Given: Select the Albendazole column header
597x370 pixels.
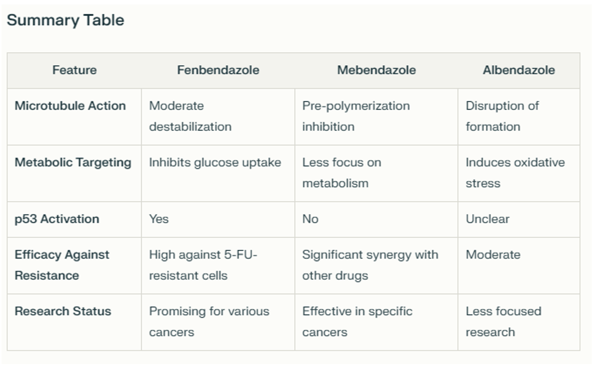Looking at the screenshot, I should 519,70.
